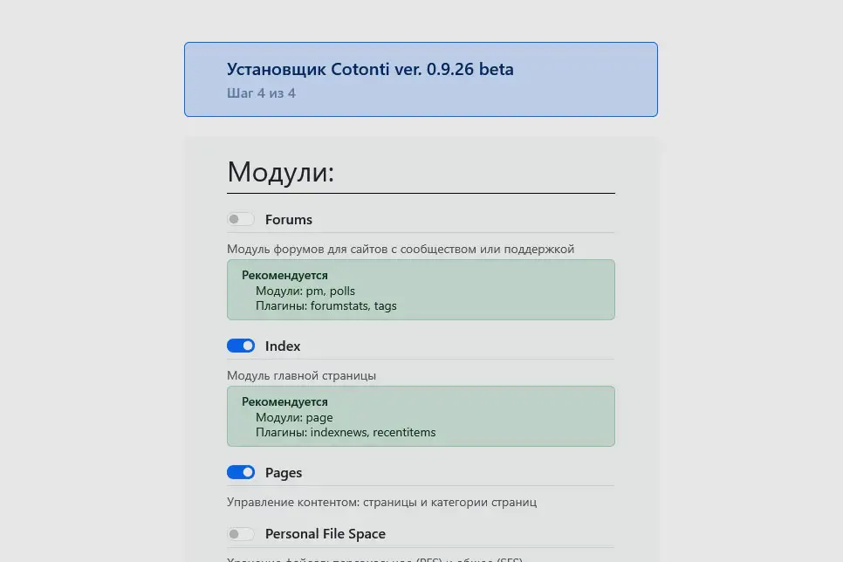Click the Модули page heading
This screenshot has height=562, width=843.
click(x=280, y=172)
